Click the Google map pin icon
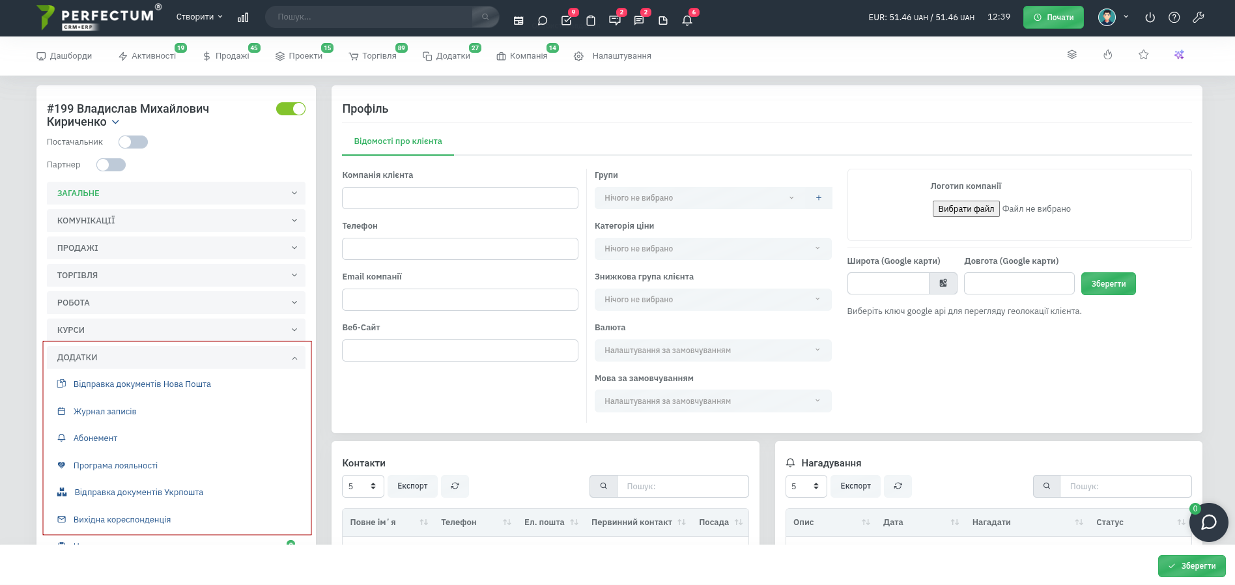The height and width of the screenshot is (585, 1235). click(943, 283)
